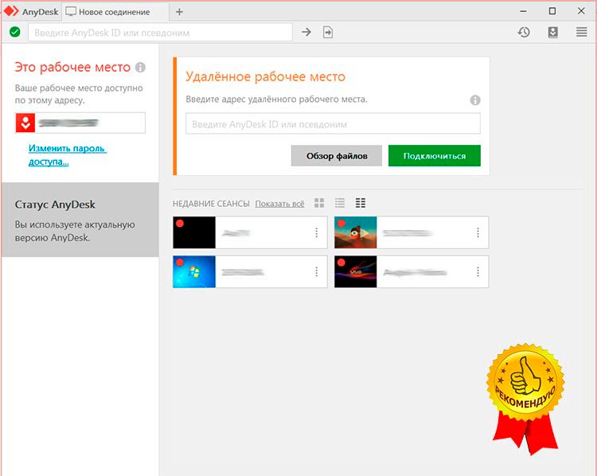The width and height of the screenshot is (597, 476).
Task: Minimize the AnyDesk window
Action: [x=524, y=11]
